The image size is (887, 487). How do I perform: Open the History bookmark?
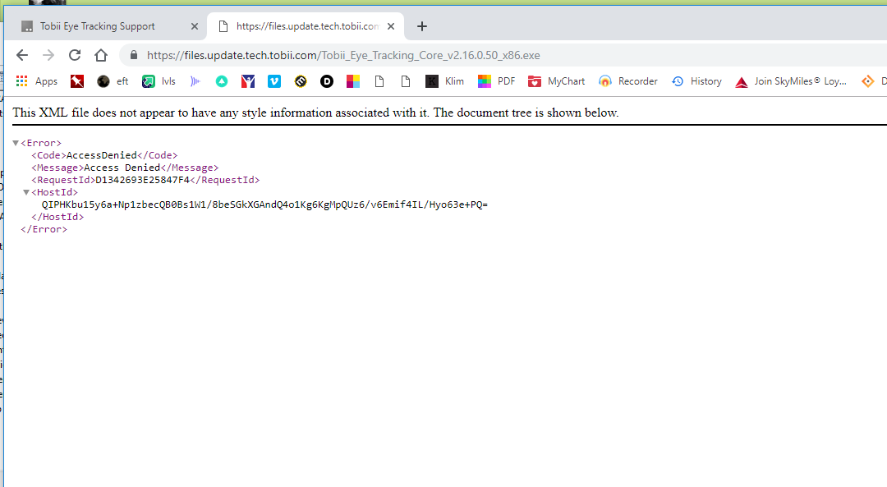(696, 81)
